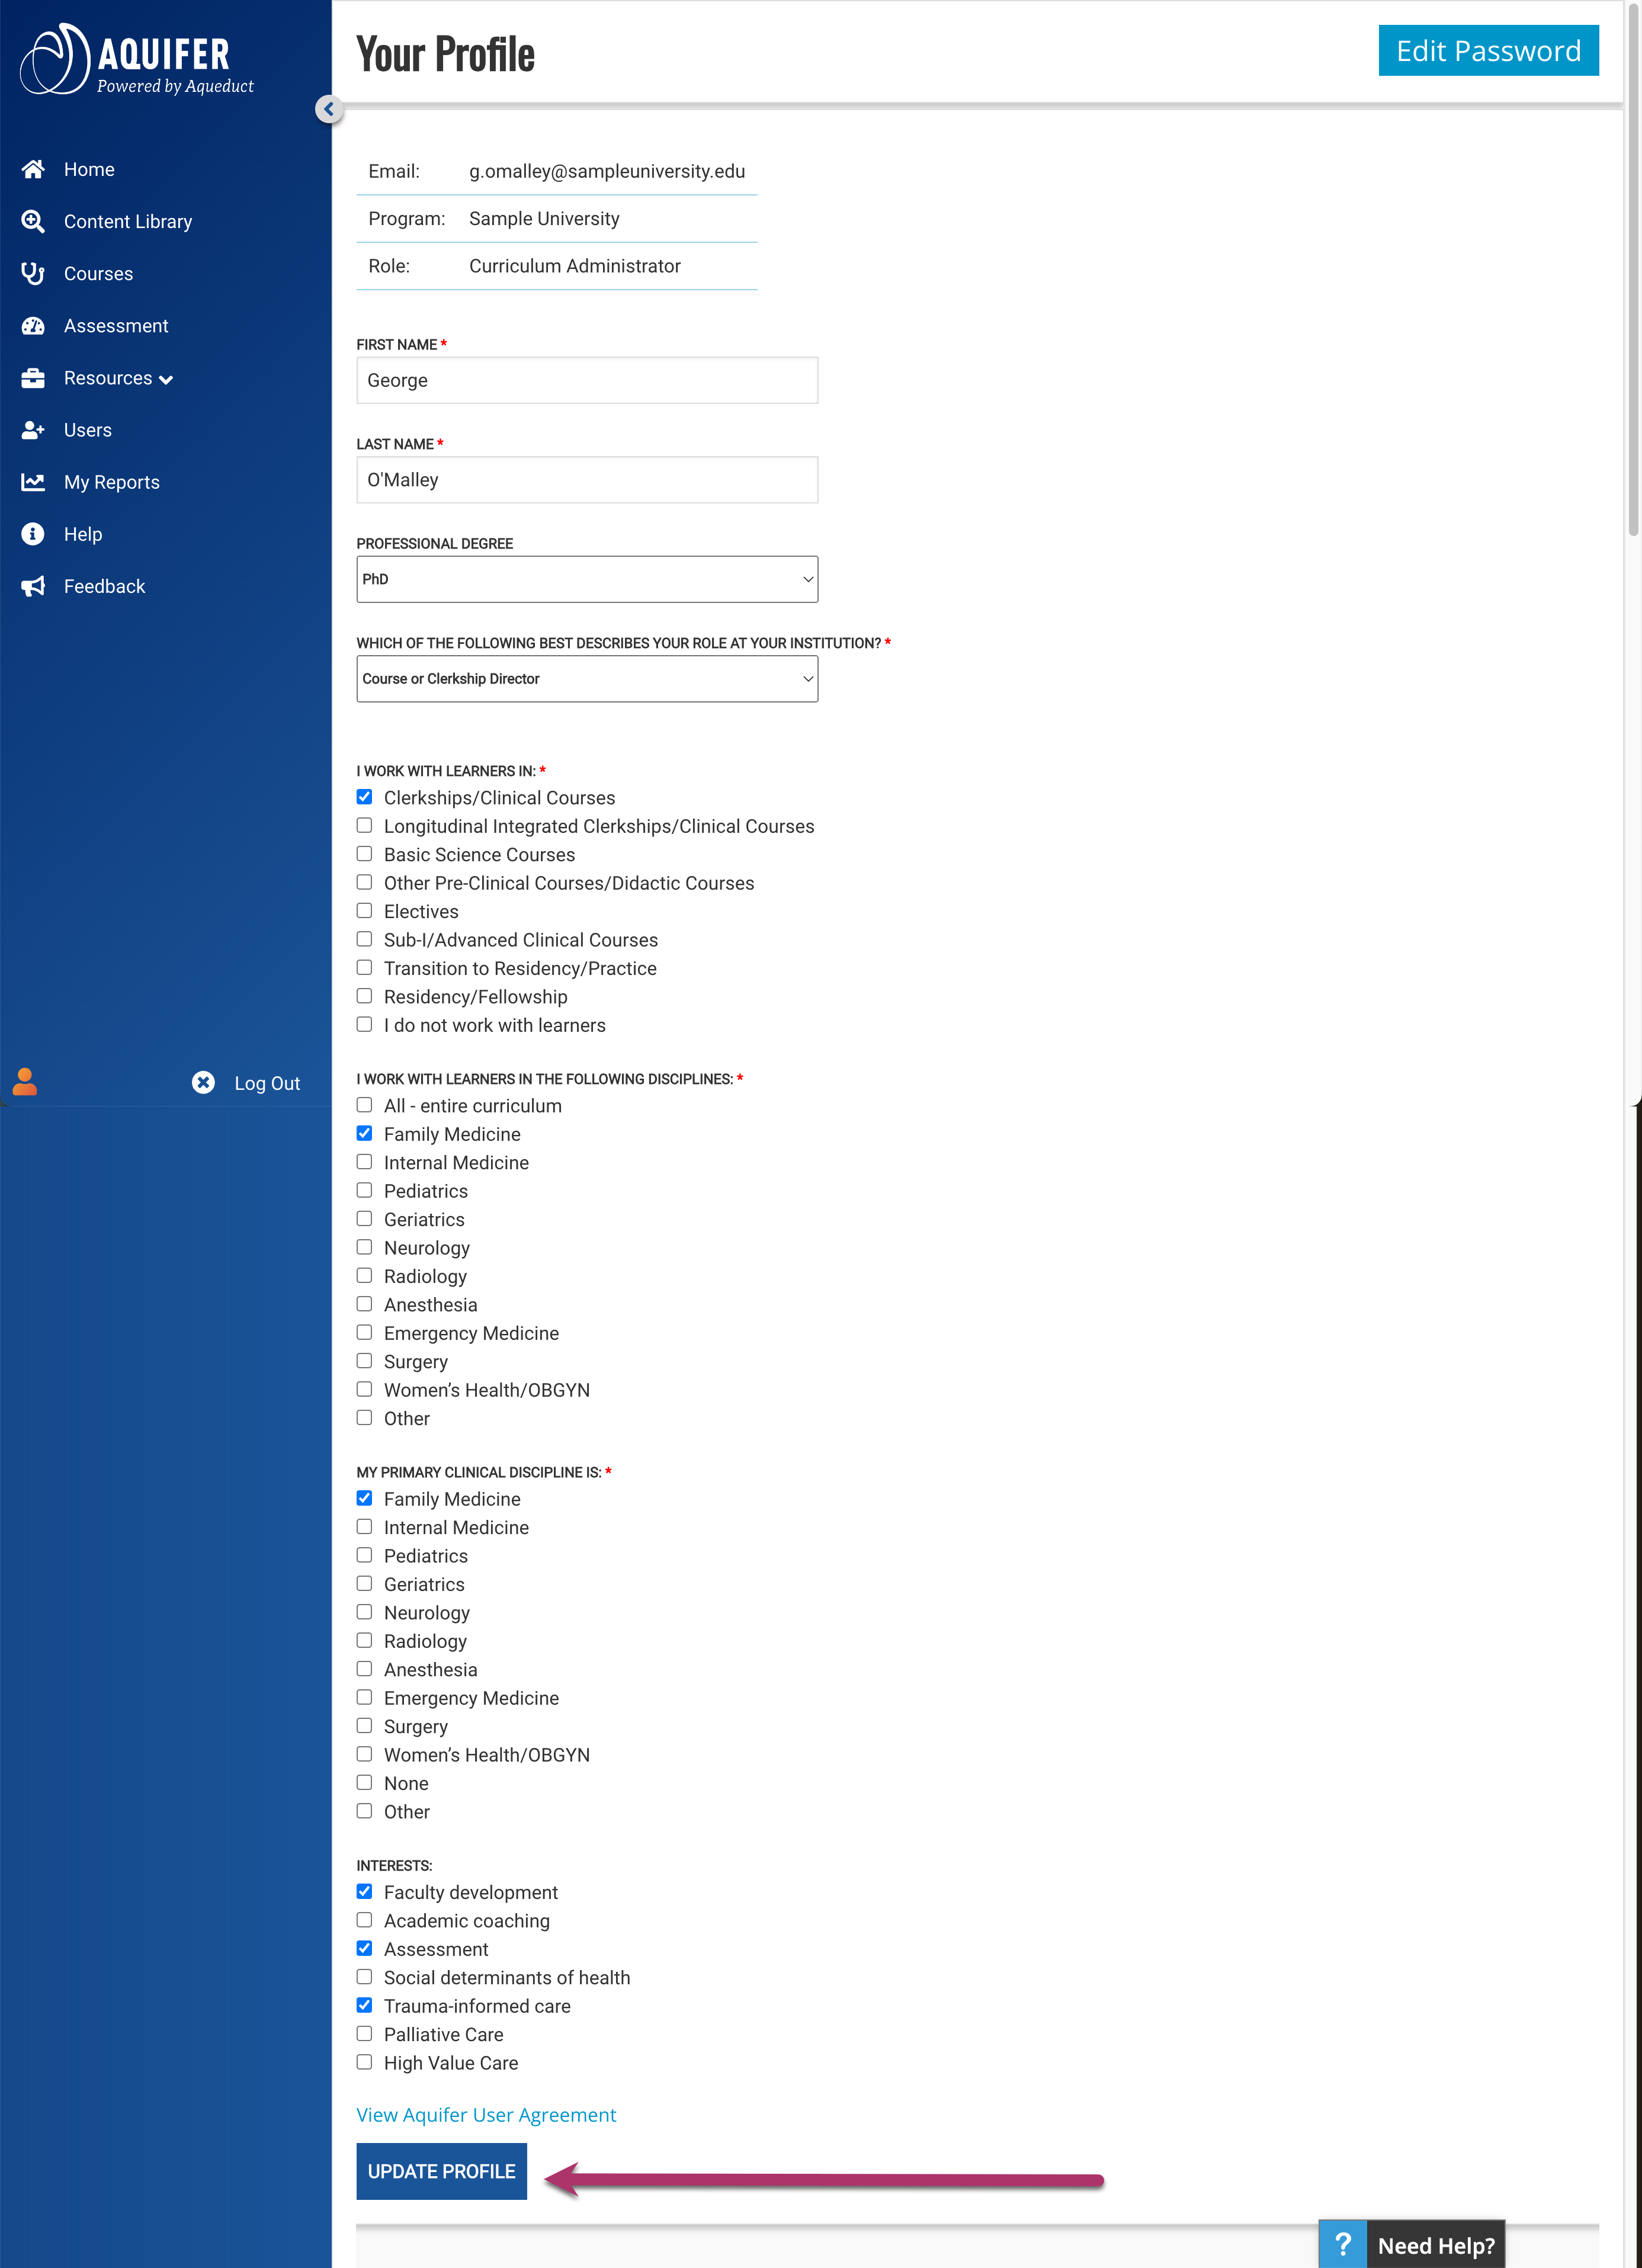Screen dimensions: 1642x2268
Task: Click the Assessment gauge icon
Action: (x=33, y=326)
